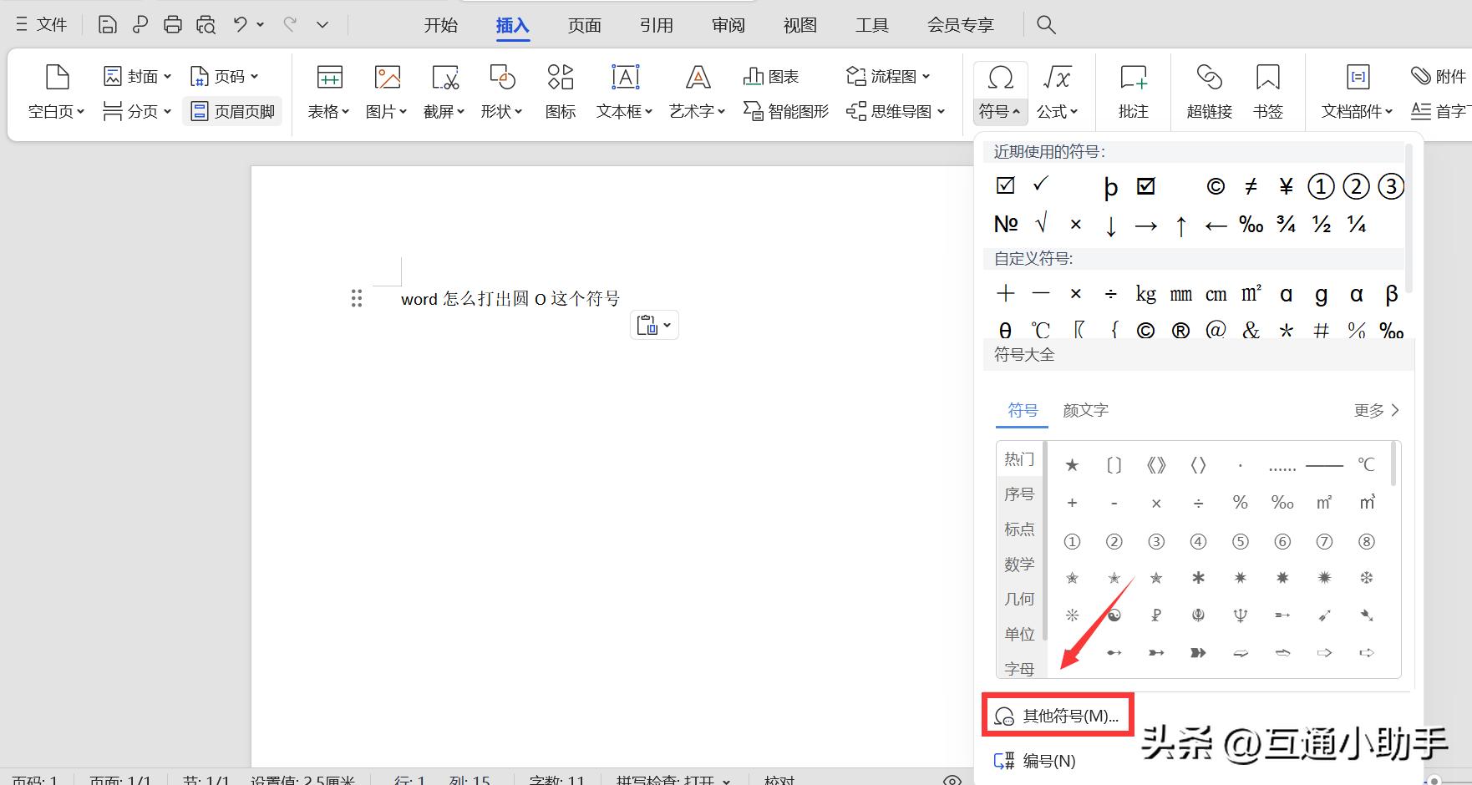Toggle the 页眉页脚 header footer mode
This screenshot has height=785, width=1472.
[233, 111]
